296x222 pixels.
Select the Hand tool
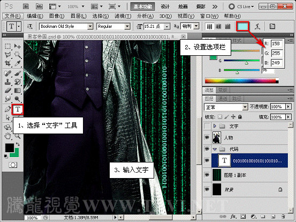7,136
